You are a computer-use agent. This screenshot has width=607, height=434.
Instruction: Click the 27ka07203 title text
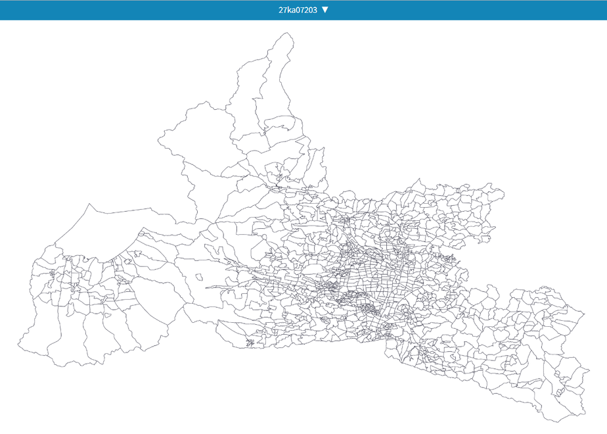(x=298, y=10)
